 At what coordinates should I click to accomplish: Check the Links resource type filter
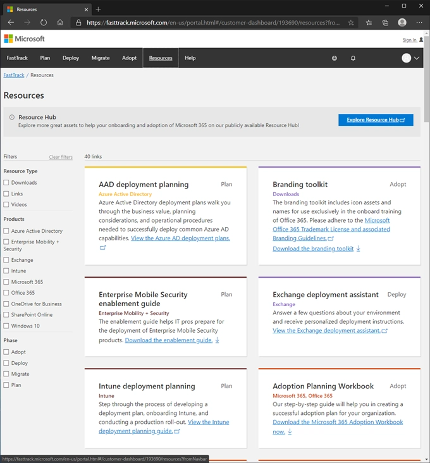click(6, 194)
